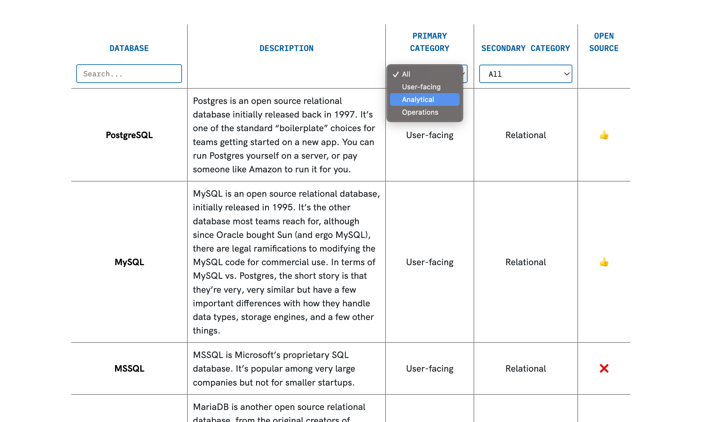Click the User-facing value for MySQL row

pos(430,262)
